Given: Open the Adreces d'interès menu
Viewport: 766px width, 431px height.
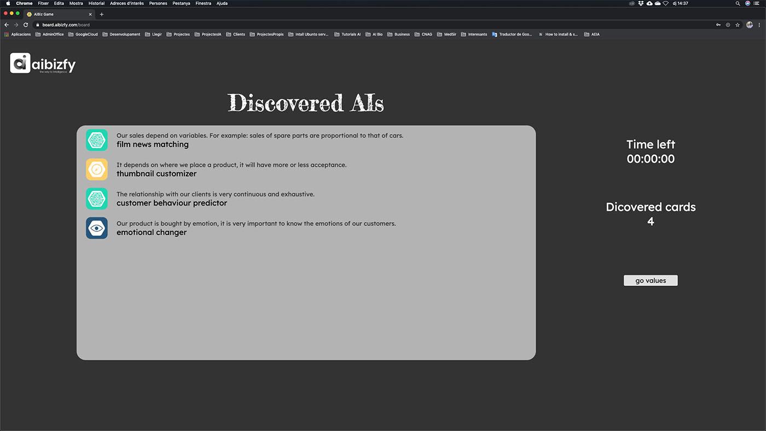Looking at the screenshot, I should click(x=127, y=3).
